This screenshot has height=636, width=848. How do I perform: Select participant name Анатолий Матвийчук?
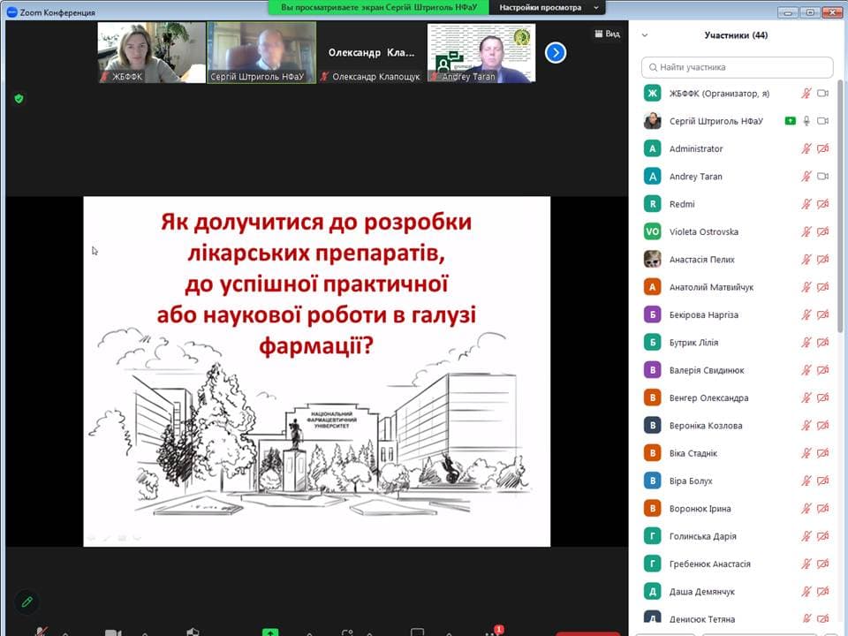coord(711,287)
